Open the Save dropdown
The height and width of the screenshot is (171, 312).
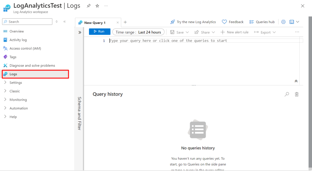tap(179, 32)
